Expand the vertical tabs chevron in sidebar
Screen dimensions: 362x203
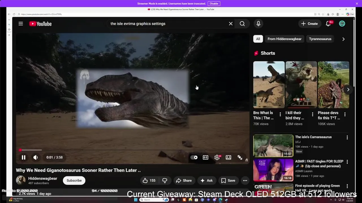pyautogui.click(x=9, y=20)
